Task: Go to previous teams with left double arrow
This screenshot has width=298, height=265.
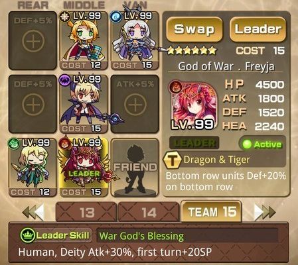Action: pos(33,212)
